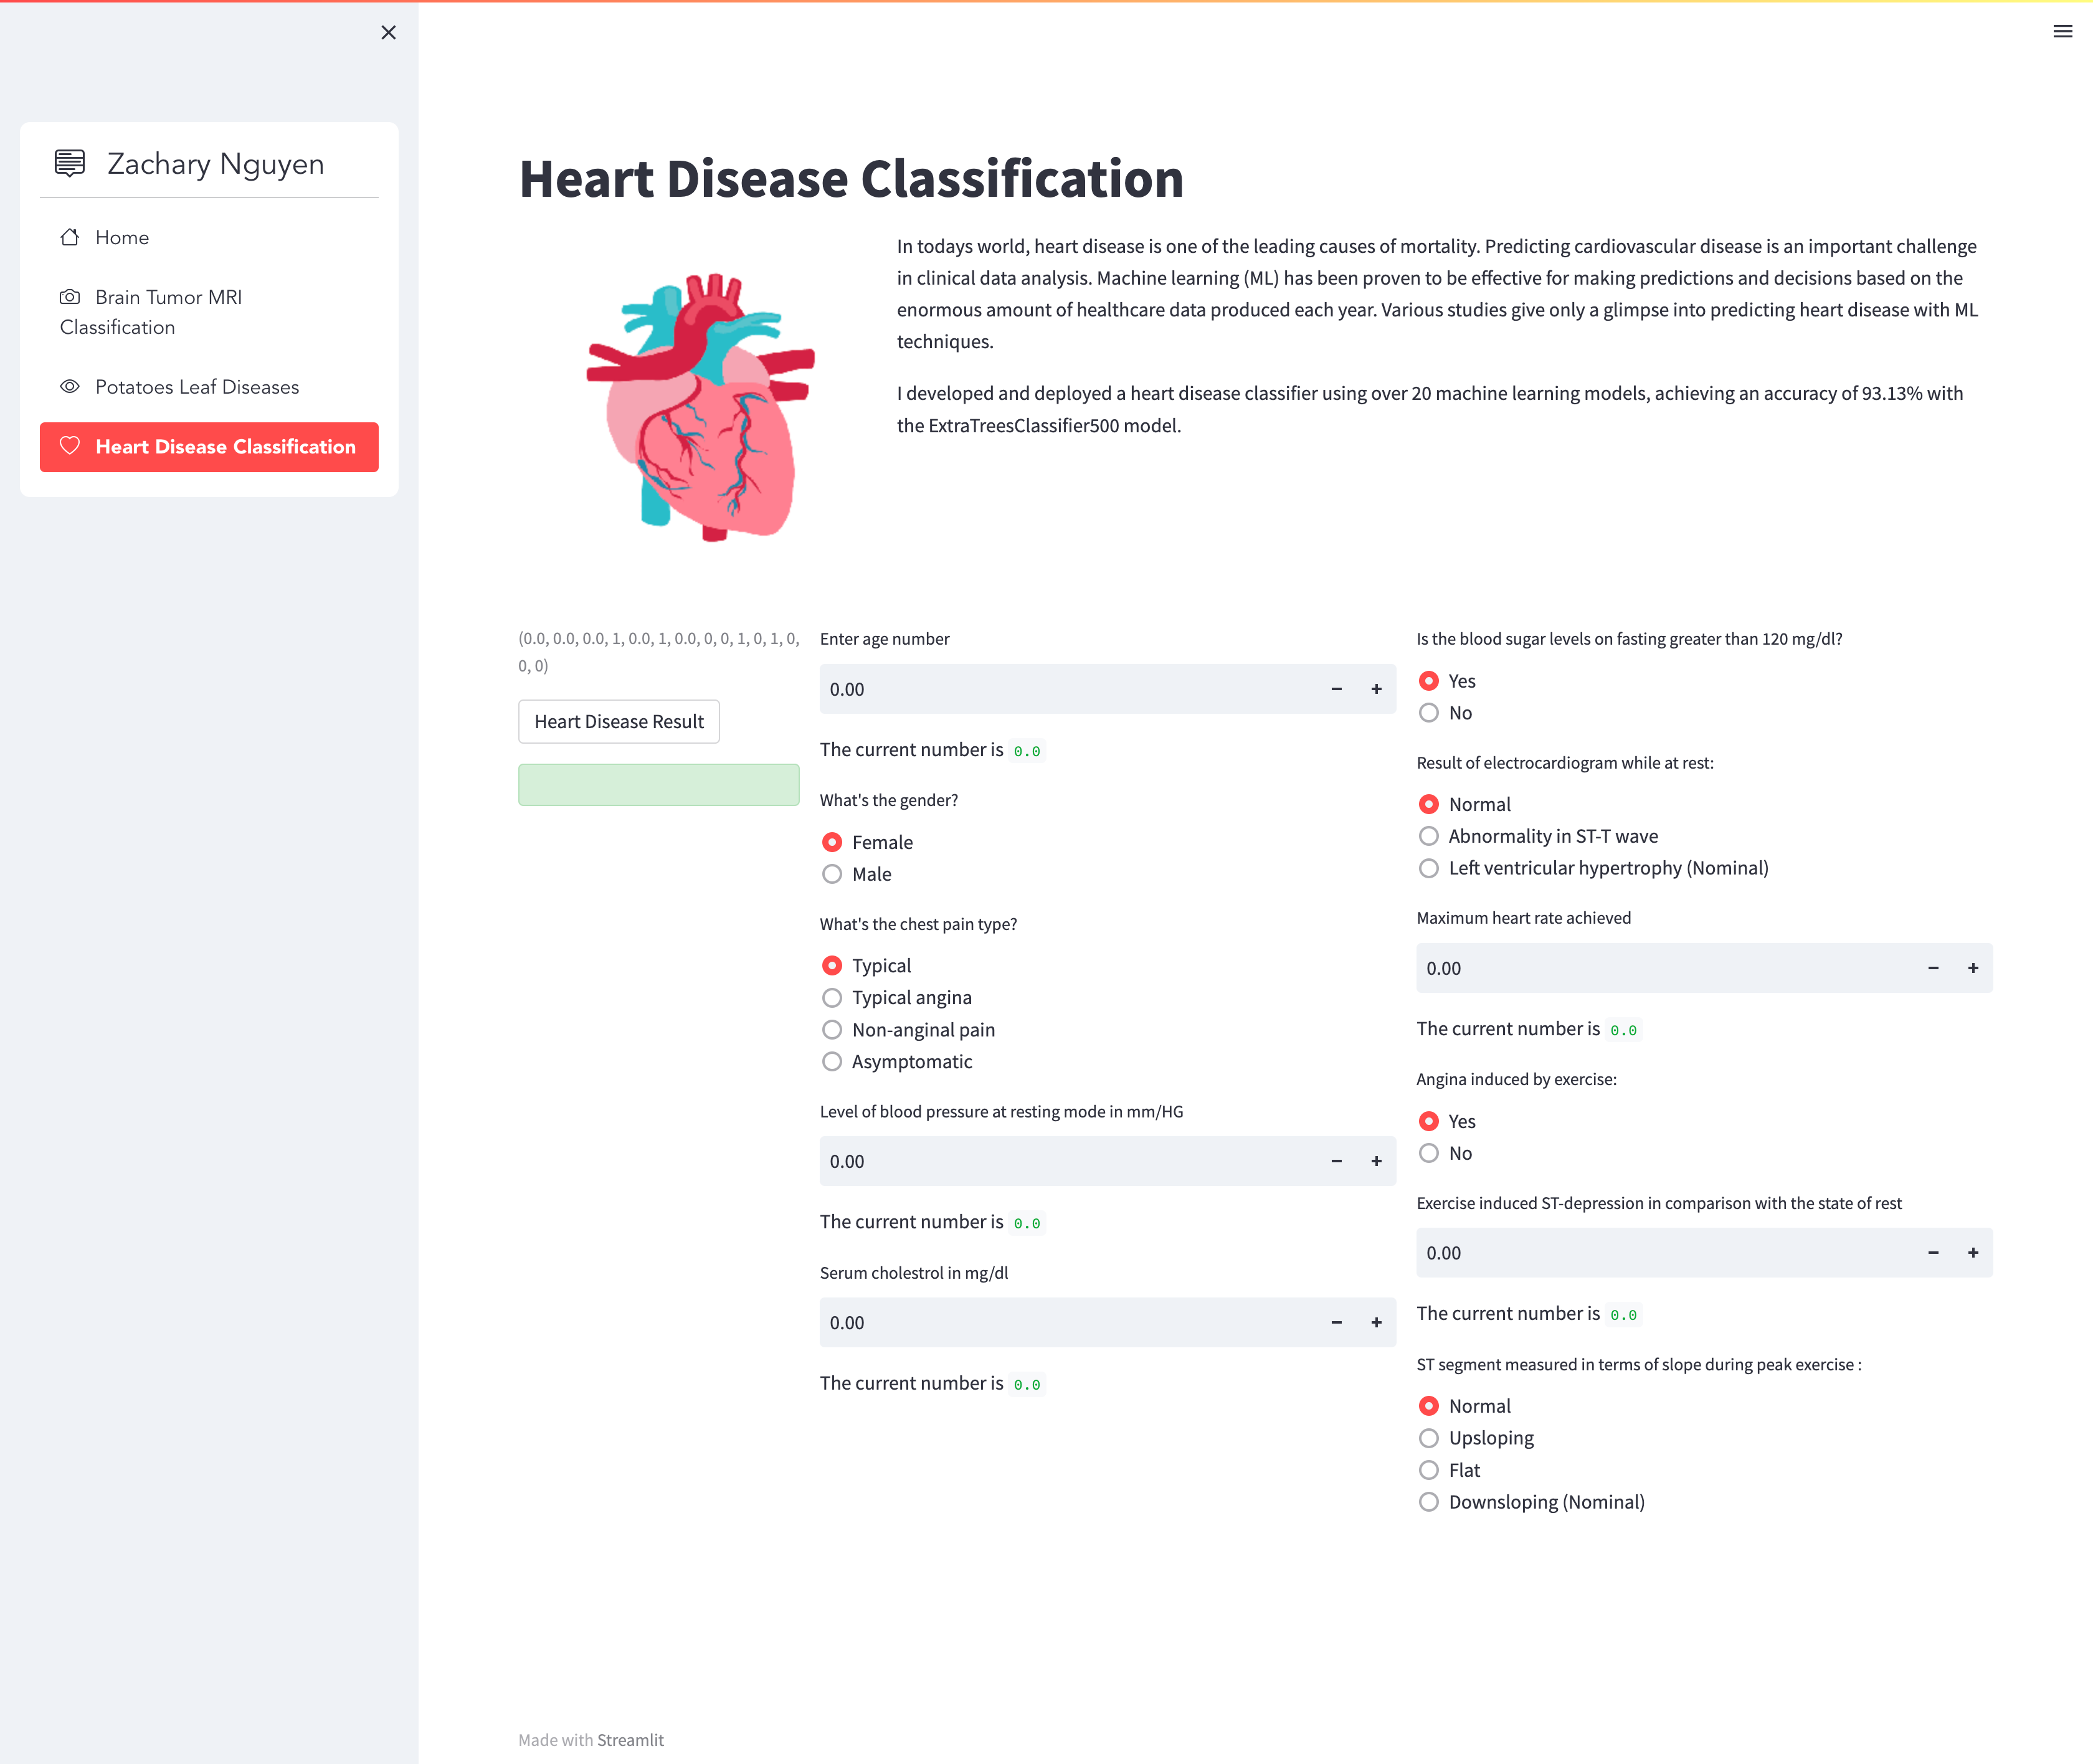The width and height of the screenshot is (2093, 1764).
Task: Decrease serum cholesterol with the minus button
Action: tap(1336, 1322)
